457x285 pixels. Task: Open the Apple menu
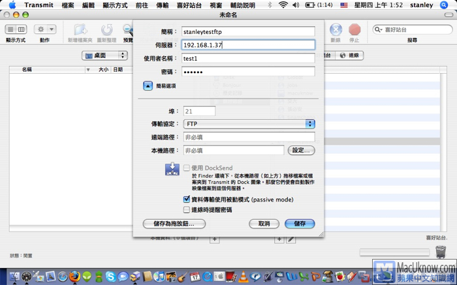click(x=12, y=5)
